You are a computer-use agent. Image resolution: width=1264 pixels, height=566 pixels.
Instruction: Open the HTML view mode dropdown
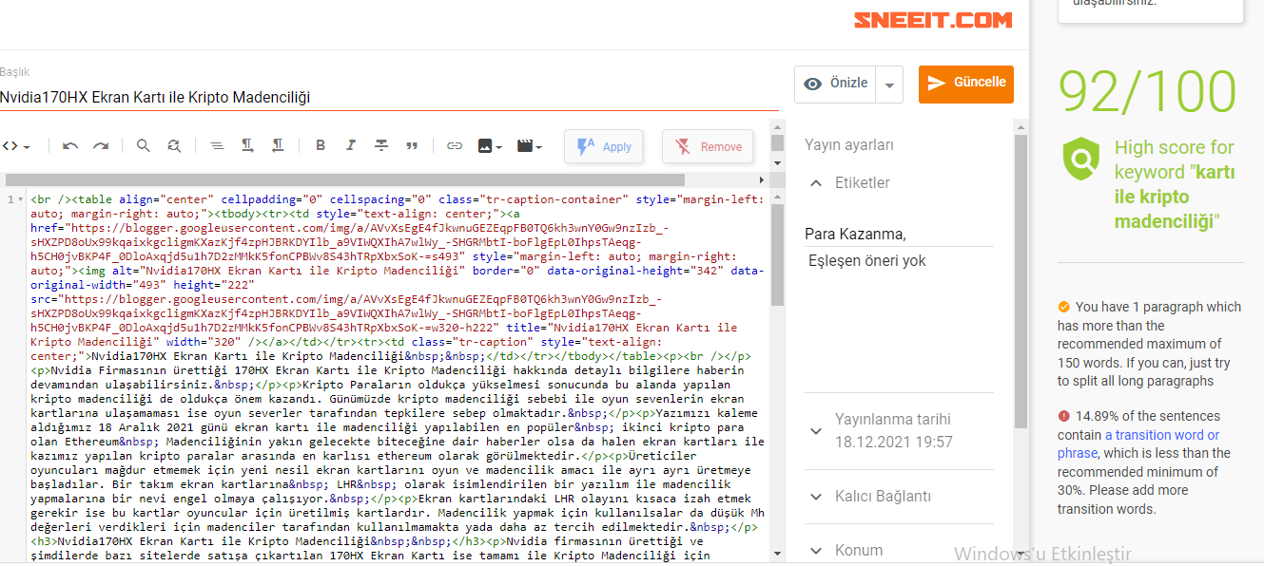[x=15, y=146]
